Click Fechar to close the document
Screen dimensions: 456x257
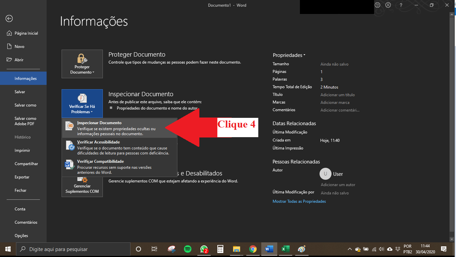(x=23, y=190)
